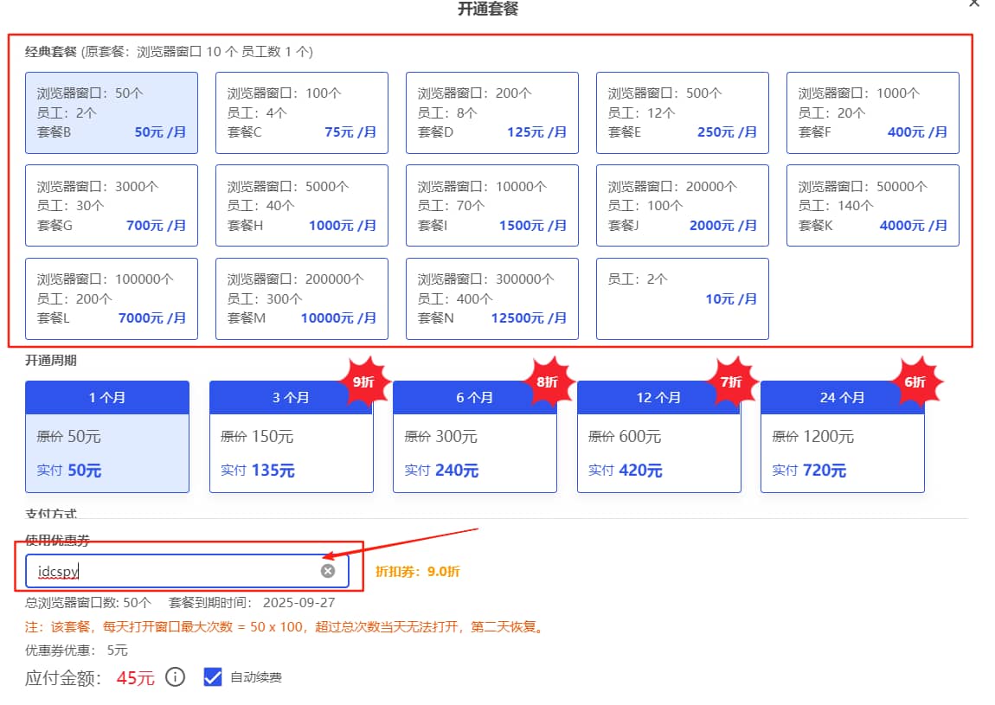Choose the employee-only 10元/月 plan
Viewport: 995px width, 705px height.
pyautogui.click(x=682, y=298)
